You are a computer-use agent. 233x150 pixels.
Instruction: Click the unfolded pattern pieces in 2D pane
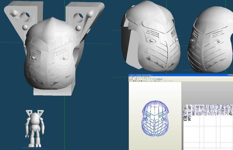[x=208, y=113]
